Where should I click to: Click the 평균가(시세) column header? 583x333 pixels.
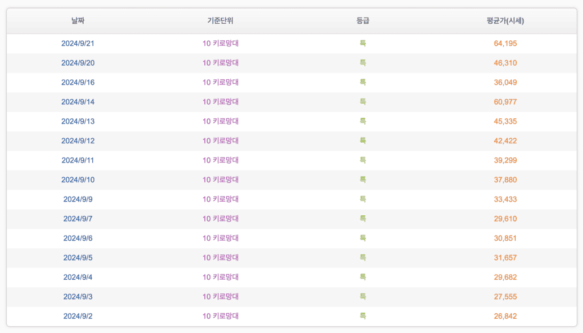[505, 21]
